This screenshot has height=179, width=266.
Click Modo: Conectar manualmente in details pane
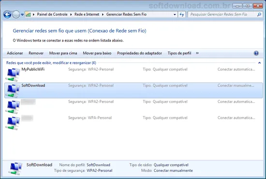pyautogui.click(x=167, y=170)
